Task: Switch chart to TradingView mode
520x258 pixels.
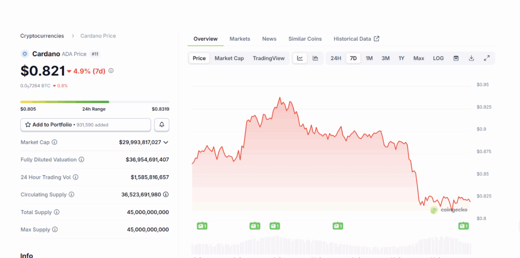Action: pyautogui.click(x=269, y=58)
